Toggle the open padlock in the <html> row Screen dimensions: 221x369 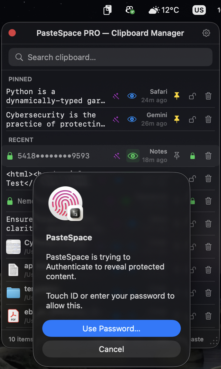192,178
